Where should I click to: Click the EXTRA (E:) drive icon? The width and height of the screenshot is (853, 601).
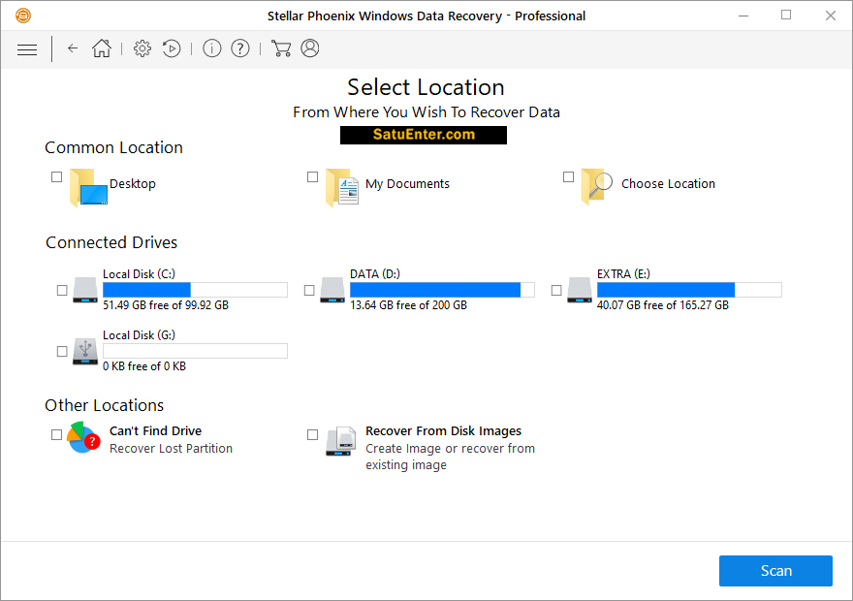coord(580,290)
